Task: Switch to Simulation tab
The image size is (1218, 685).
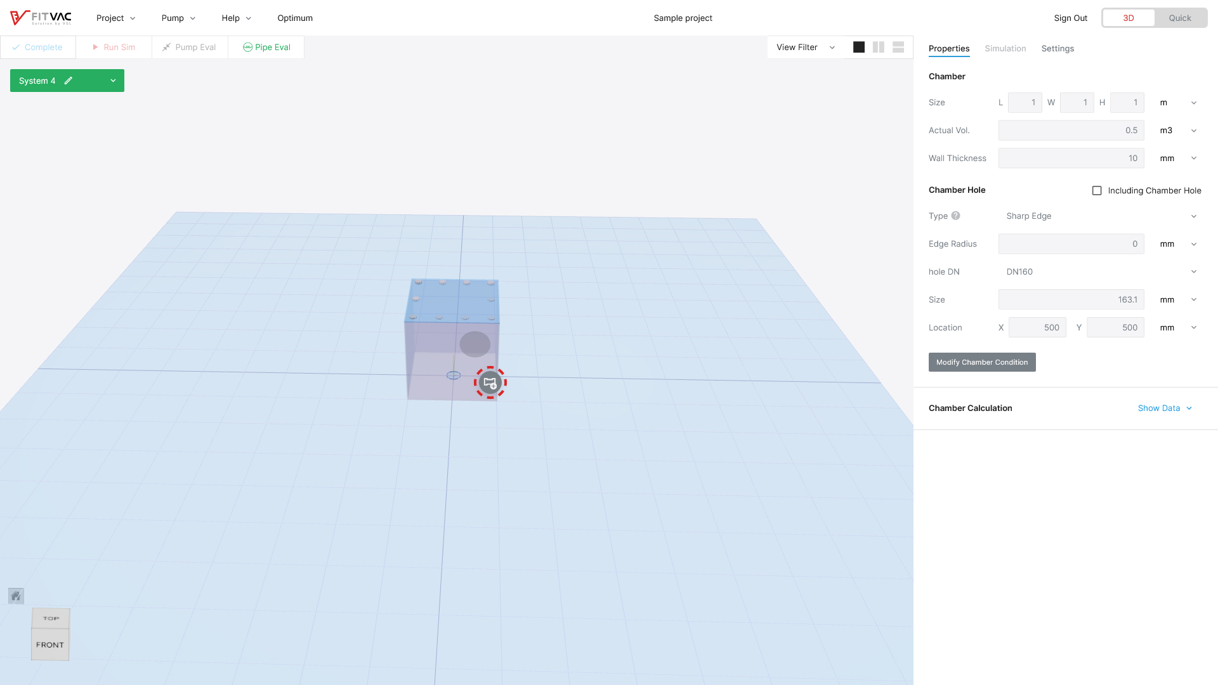Action: click(x=1005, y=48)
